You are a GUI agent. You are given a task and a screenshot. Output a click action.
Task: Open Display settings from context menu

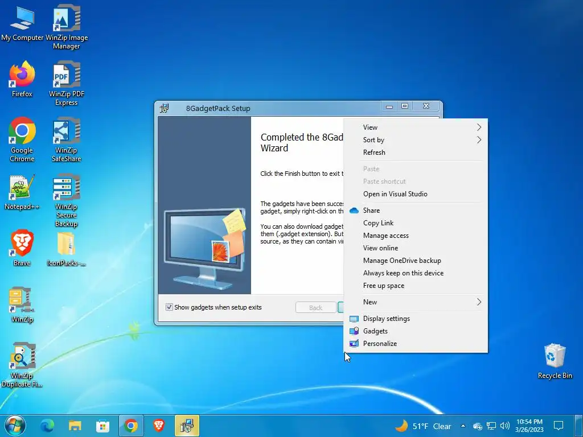pos(416,319)
